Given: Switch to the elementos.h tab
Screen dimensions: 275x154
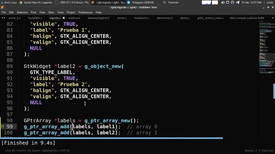Looking at the screenshot, I should 165,18.
